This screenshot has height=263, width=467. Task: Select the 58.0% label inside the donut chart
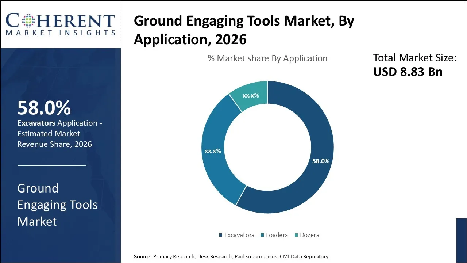(x=321, y=160)
